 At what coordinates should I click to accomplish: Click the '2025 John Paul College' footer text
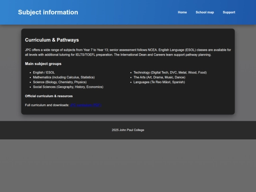click(x=128, y=130)
